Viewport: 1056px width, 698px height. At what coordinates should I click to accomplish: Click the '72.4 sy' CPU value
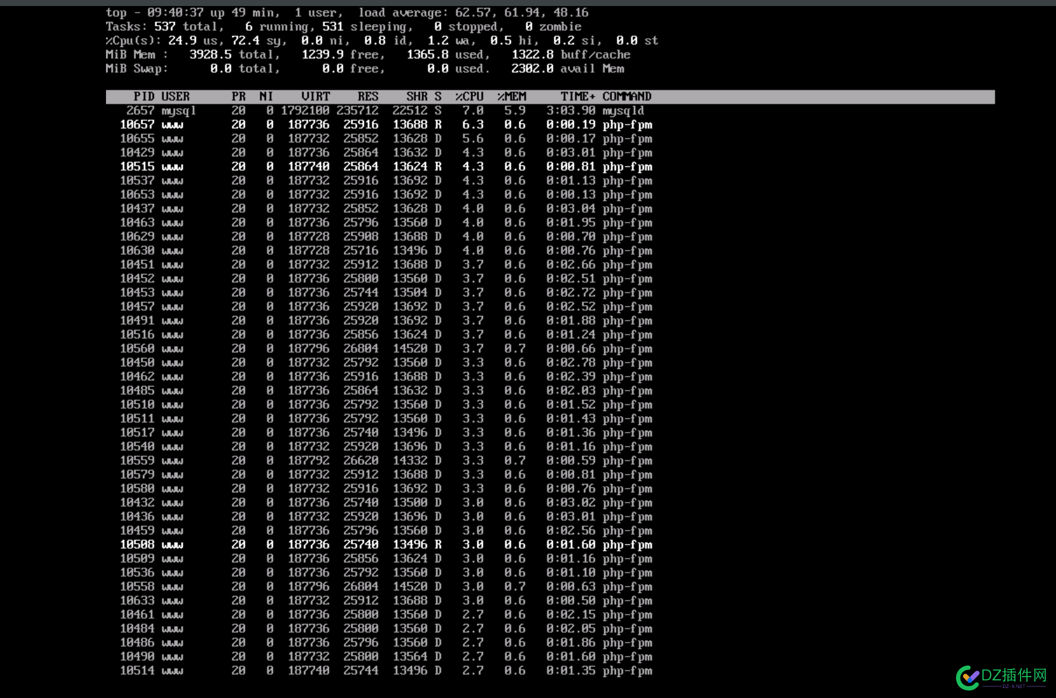tap(256, 40)
